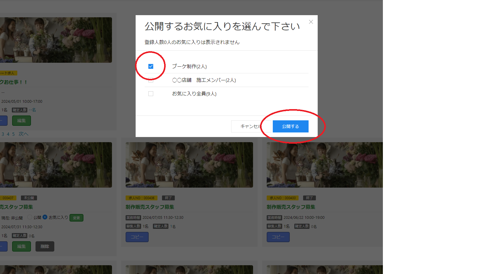Open page 5 in pagination

click(x=13, y=134)
